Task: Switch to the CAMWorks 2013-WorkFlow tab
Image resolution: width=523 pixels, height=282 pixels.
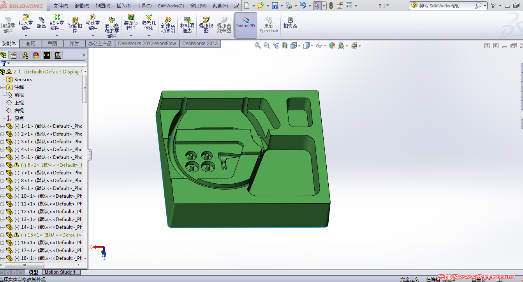Action: (147, 44)
